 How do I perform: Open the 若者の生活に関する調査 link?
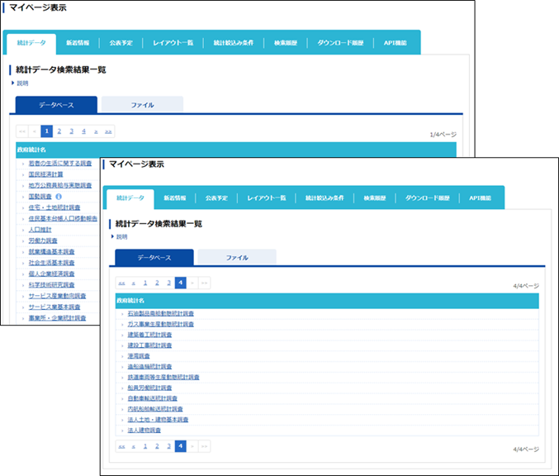pyautogui.click(x=59, y=164)
